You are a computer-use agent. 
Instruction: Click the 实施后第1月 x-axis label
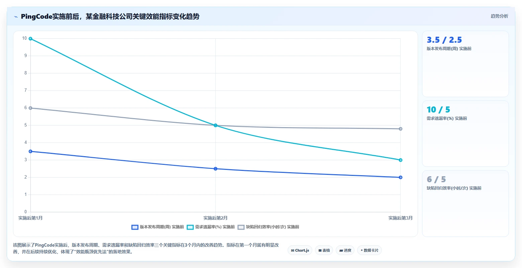coord(30,218)
